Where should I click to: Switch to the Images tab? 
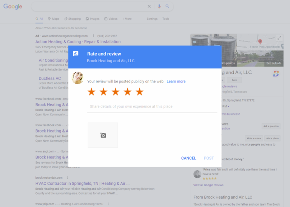point(93,19)
